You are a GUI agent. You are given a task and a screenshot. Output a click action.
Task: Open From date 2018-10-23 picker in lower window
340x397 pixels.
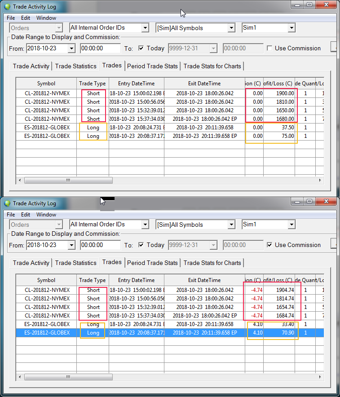point(72,245)
